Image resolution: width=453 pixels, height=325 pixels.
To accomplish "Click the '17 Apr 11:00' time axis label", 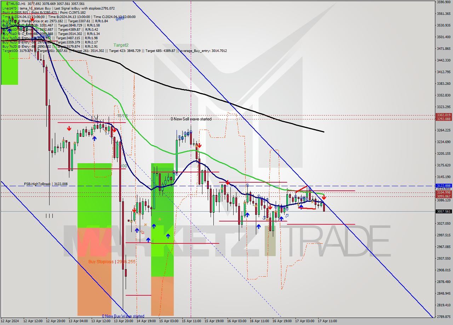I will [x=327, y=321].
